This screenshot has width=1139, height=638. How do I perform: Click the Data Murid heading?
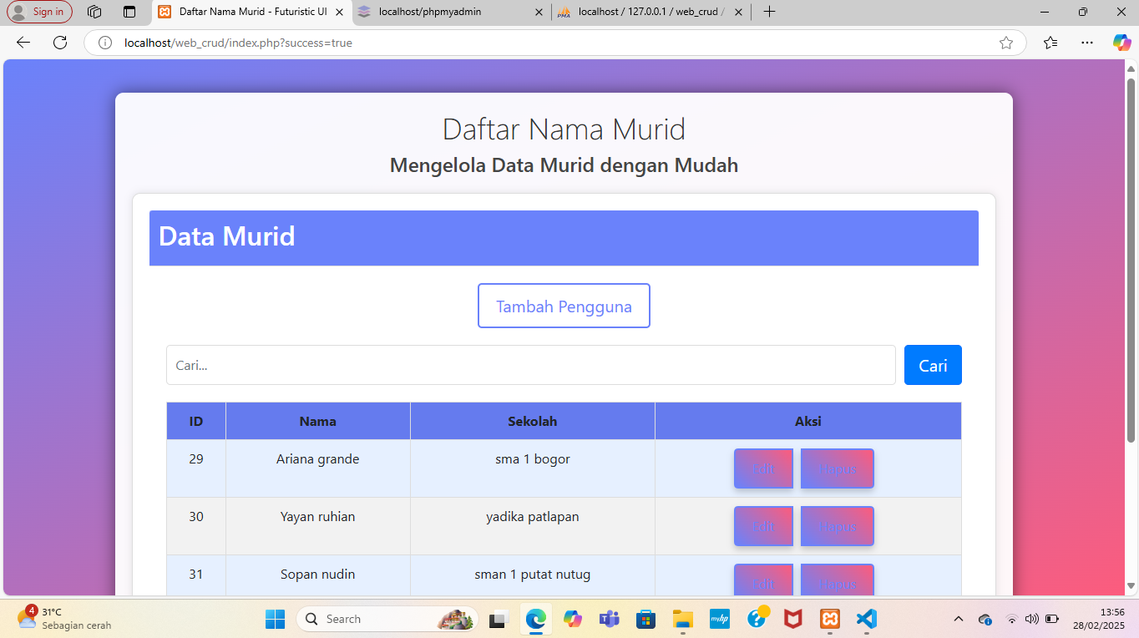[x=226, y=236]
